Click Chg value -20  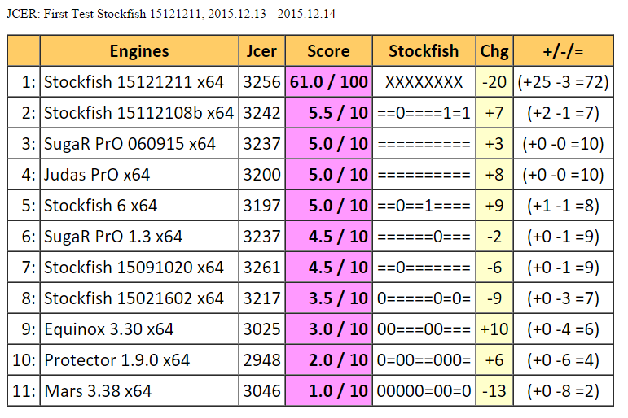click(x=494, y=82)
